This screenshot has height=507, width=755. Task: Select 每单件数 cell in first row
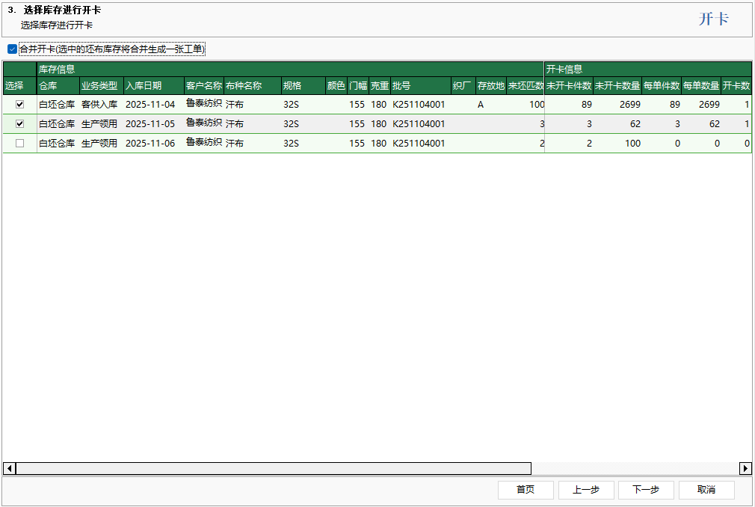tap(662, 105)
